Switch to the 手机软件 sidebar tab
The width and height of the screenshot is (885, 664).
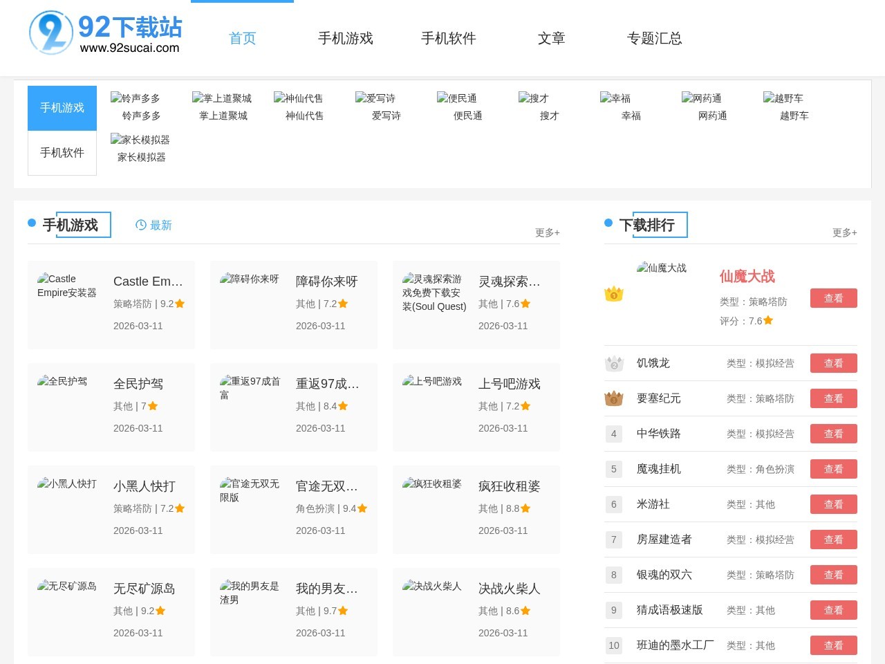pos(62,153)
